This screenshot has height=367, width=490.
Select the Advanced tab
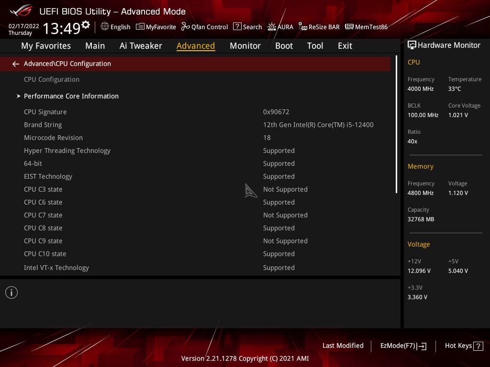pyautogui.click(x=196, y=46)
